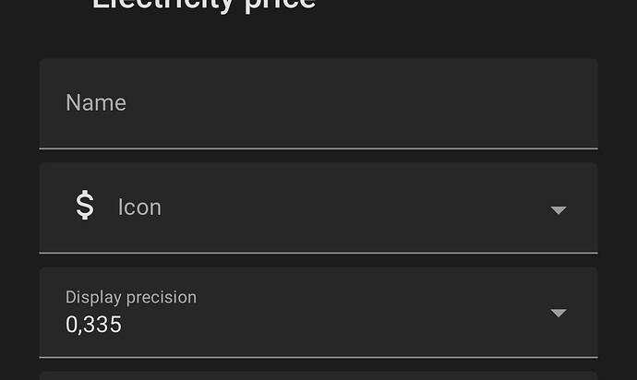Viewport: 637px width, 380px height.
Task: Open the Icon selector field
Action: pyautogui.click(x=318, y=207)
